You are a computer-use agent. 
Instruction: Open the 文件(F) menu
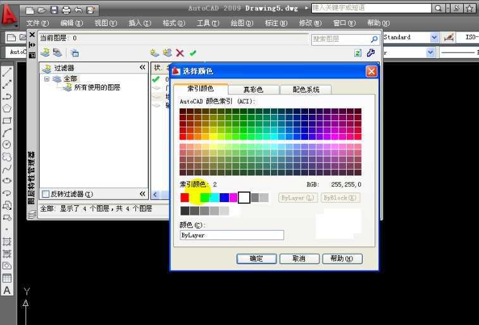pyautogui.click(x=37, y=23)
